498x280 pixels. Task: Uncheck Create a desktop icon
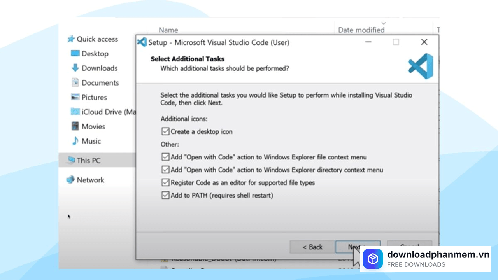(x=165, y=131)
